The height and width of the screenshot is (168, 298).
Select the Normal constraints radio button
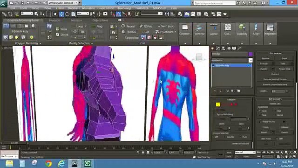tap(275, 115)
